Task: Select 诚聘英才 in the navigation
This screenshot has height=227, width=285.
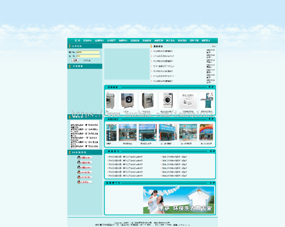Action: 206,41
